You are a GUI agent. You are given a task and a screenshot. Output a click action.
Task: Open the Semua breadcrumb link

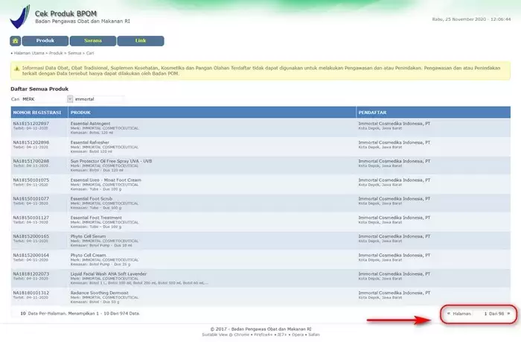coord(74,53)
